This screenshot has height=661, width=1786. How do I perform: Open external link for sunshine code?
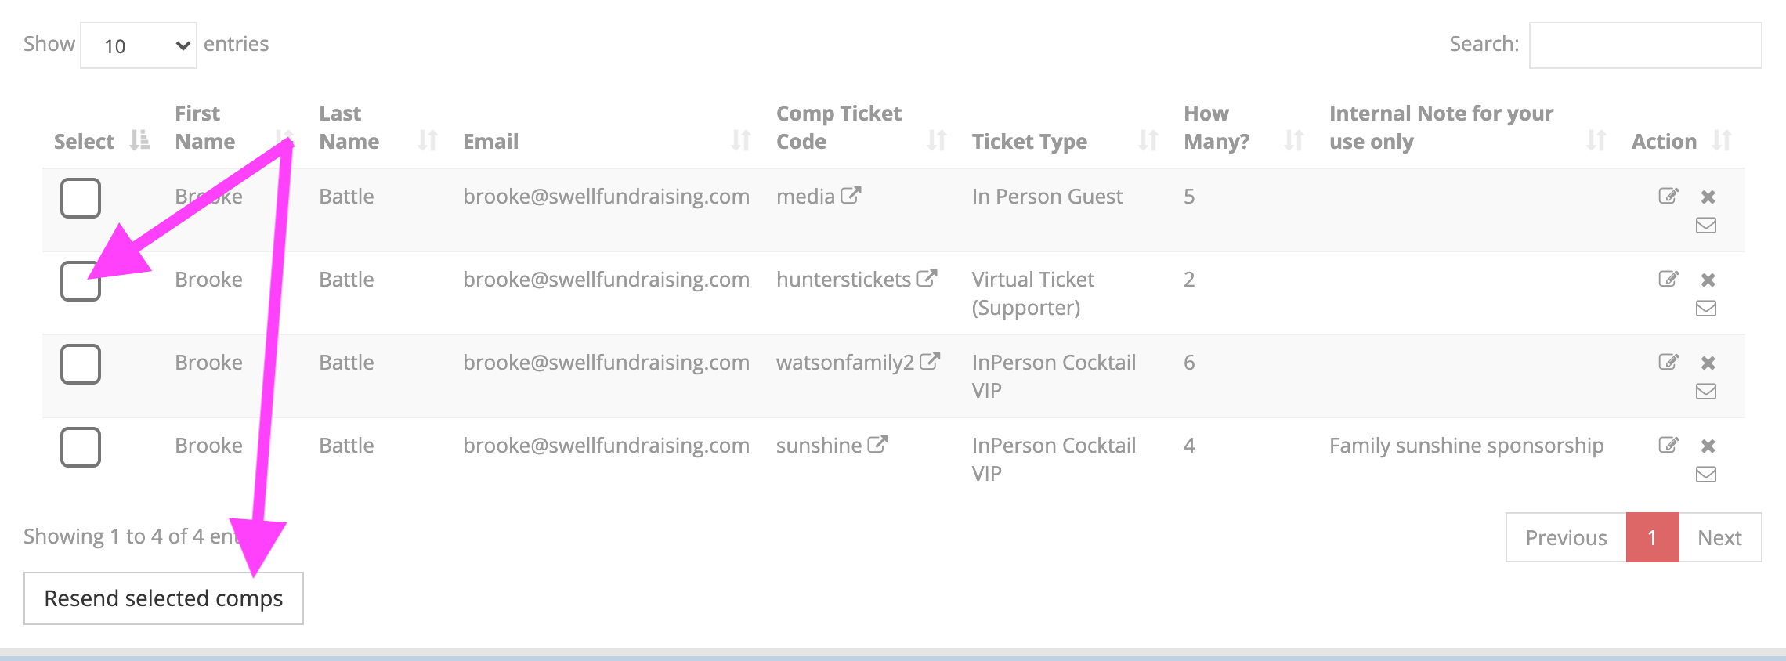(877, 445)
